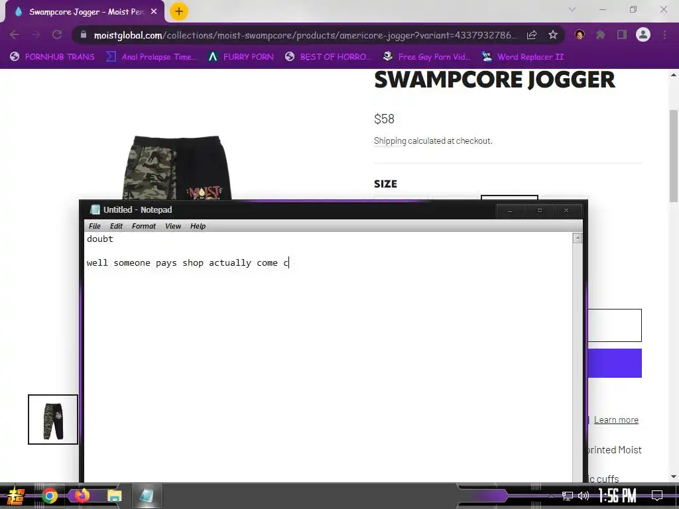Click the avatar extension icon beside the star

pos(580,34)
